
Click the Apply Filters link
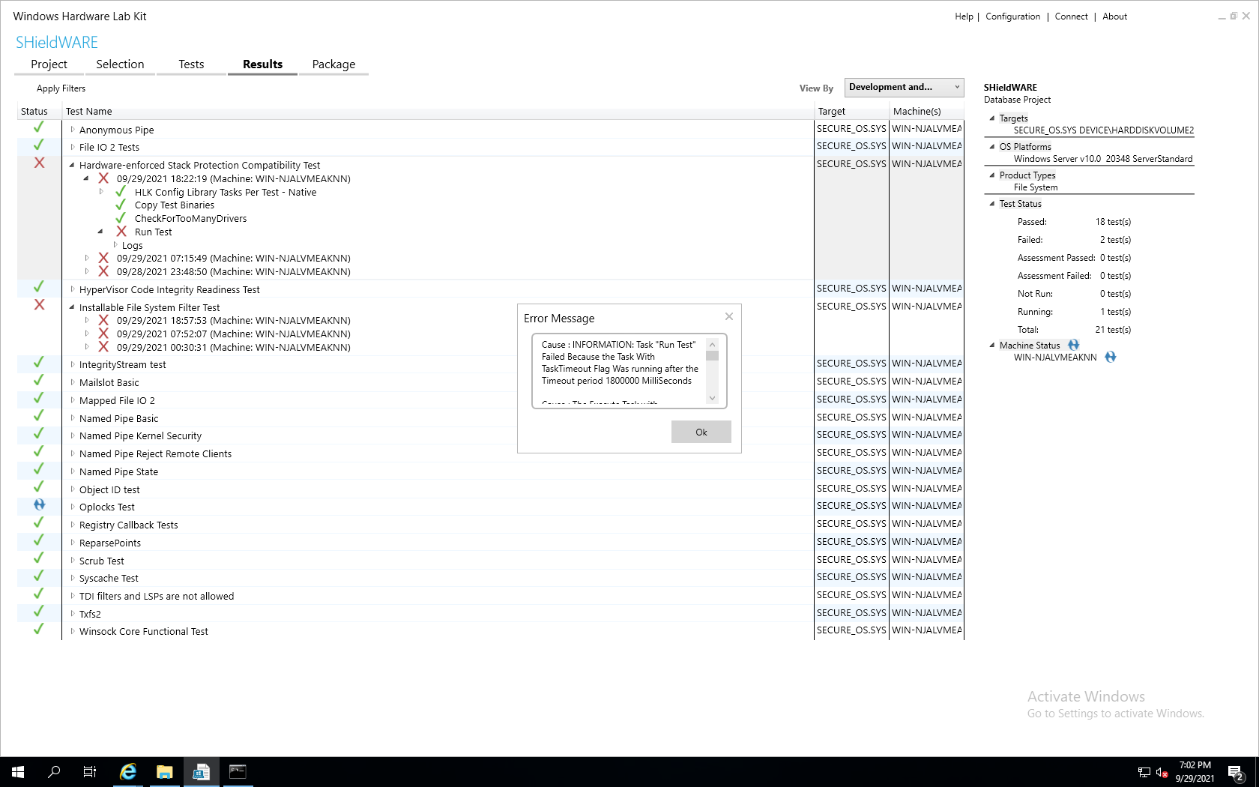click(x=60, y=88)
